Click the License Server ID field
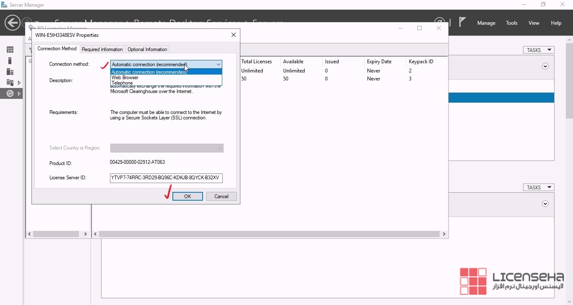Image resolution: width=573 pixels, height=305 pixels. tap(166, 178)
